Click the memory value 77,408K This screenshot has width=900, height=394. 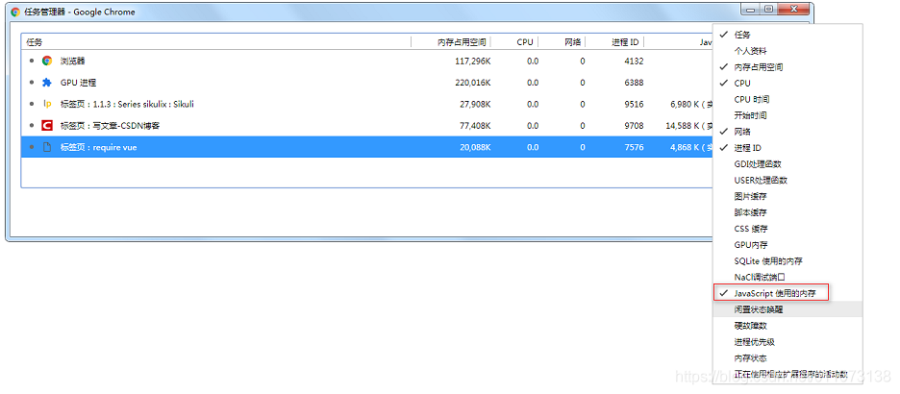pyautogui.click(x=473, y=126)
